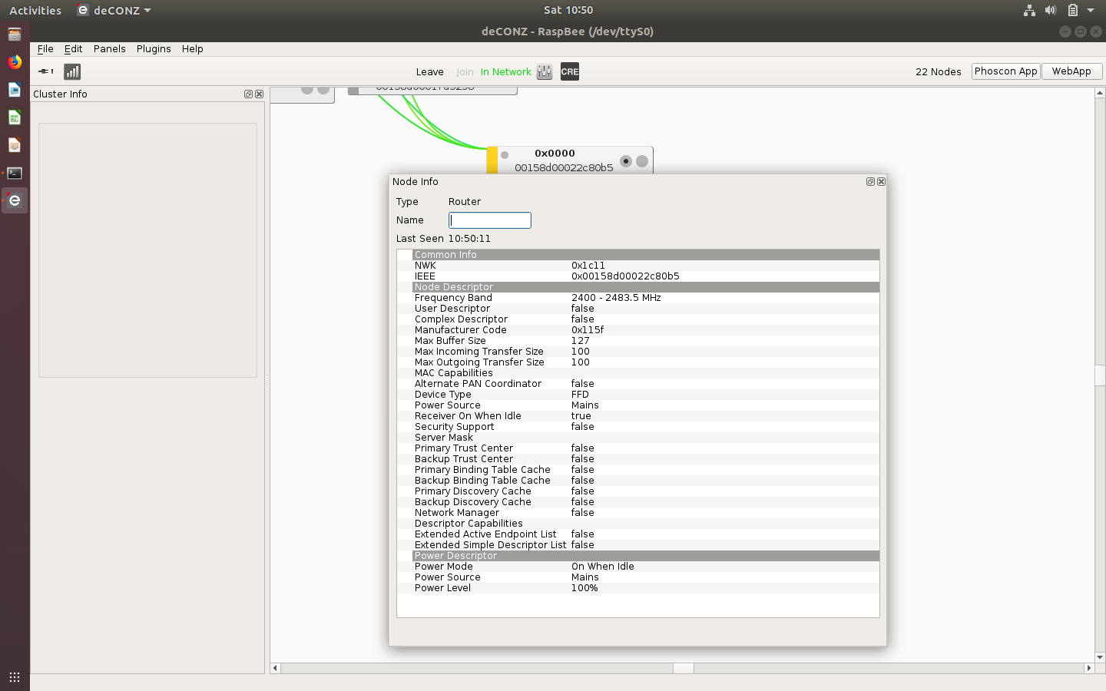Viewport: 1106px width, 691px height.
Task: Click the Descriptor Capabilities row
Action: click(x=638, y=523)
